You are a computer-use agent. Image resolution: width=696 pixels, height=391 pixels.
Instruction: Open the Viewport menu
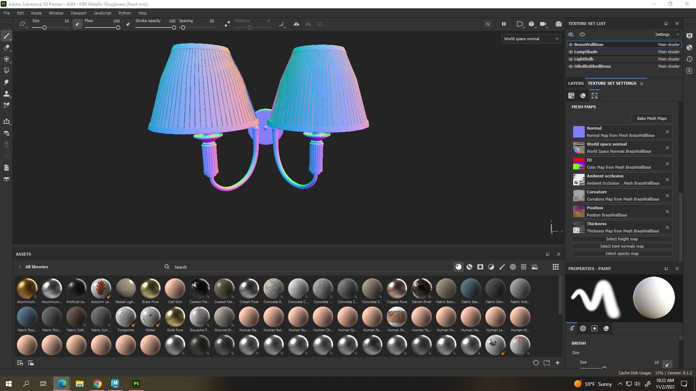[78, 13]
